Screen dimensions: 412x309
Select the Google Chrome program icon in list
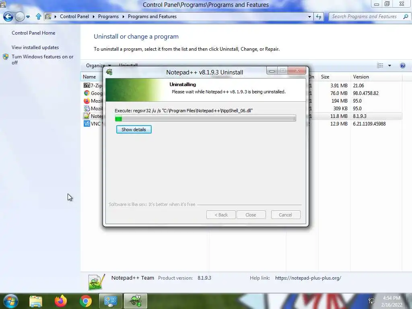click(87, 93)
